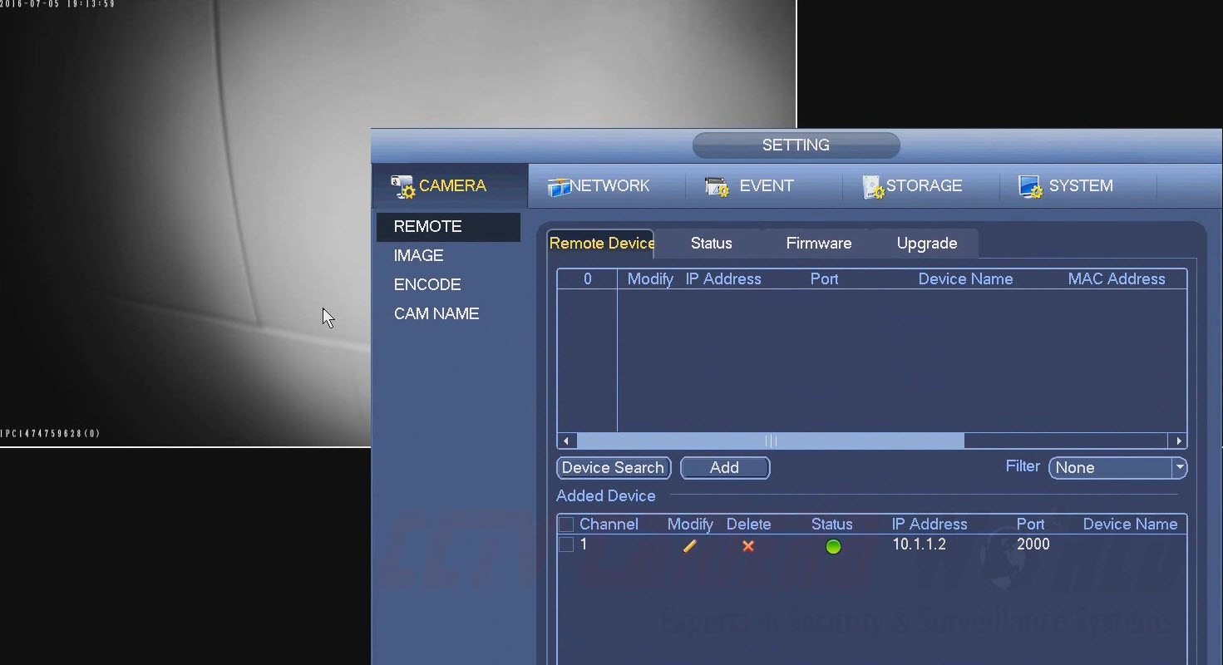
Task: Open the SYSTEM settings section icon
Action: [1031, 186]
